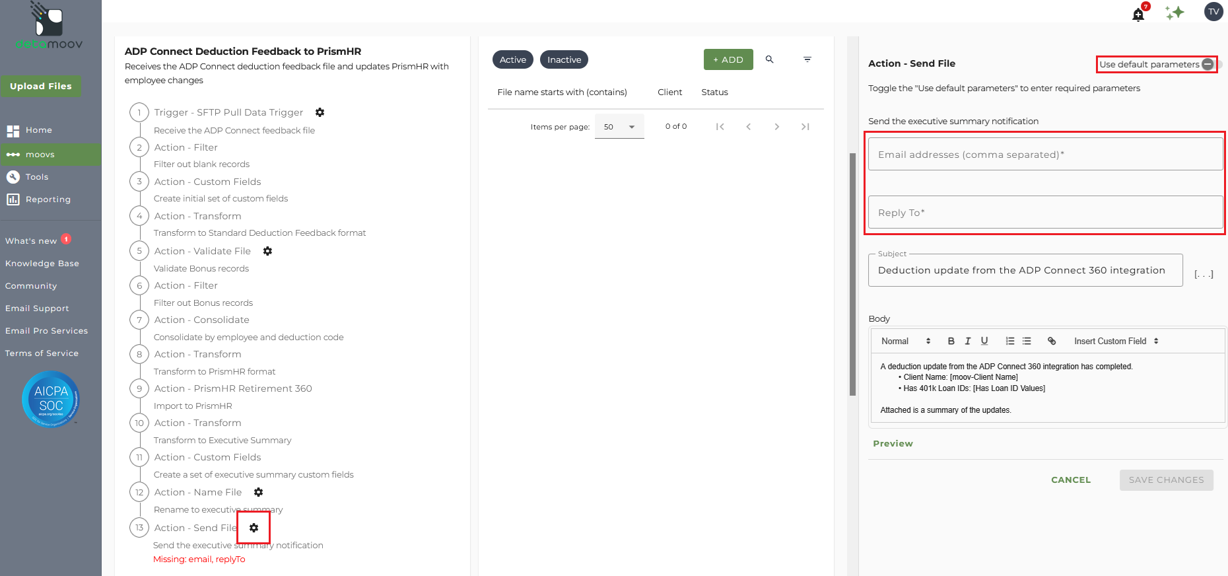Click the Subject input field
1228x576 pixels.
click(1025, 270)
